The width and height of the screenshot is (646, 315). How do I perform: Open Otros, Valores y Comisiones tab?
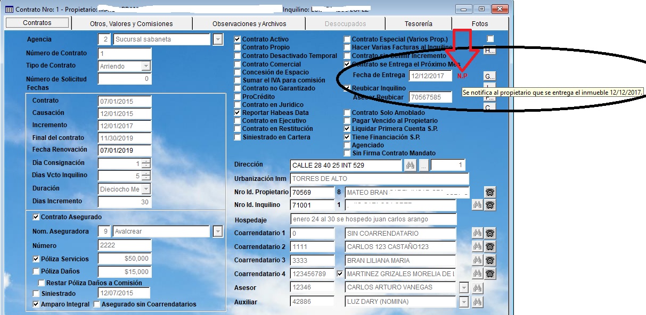[x=132, y=23]
